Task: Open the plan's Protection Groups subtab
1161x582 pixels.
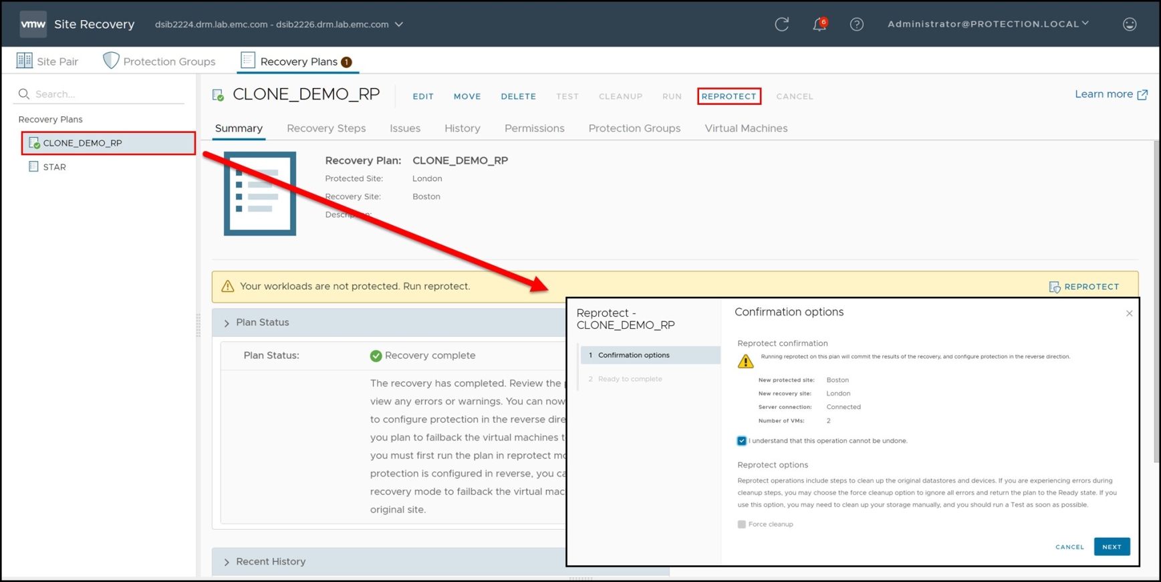Action: coord(634,128)
